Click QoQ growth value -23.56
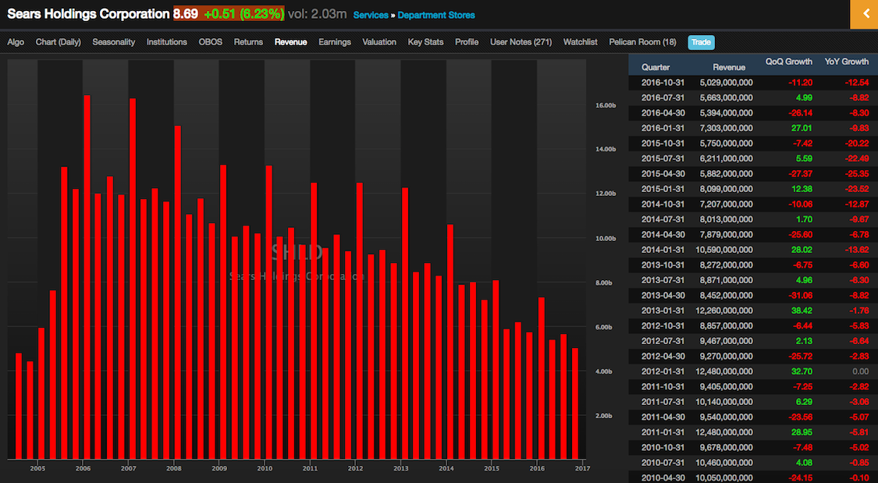The height and width of the screenshot is (483, 878). (x=800, y=417)
